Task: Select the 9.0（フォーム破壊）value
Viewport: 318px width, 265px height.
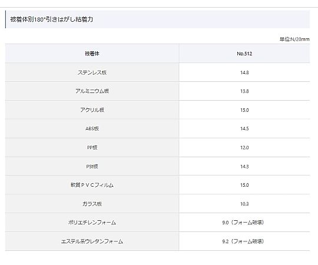Action: tap(243, 223)
